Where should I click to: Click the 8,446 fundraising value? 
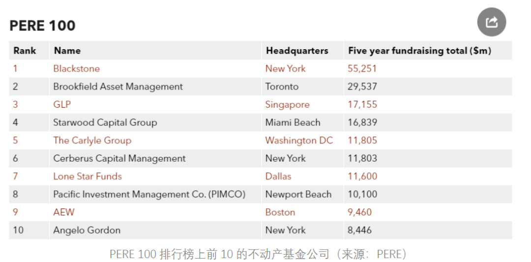click(359, 230)
